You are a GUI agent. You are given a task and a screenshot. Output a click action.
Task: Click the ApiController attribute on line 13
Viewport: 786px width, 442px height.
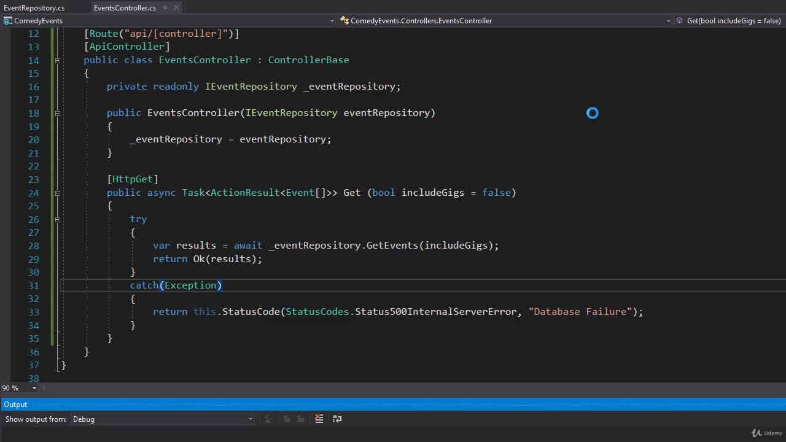[126, 47]
